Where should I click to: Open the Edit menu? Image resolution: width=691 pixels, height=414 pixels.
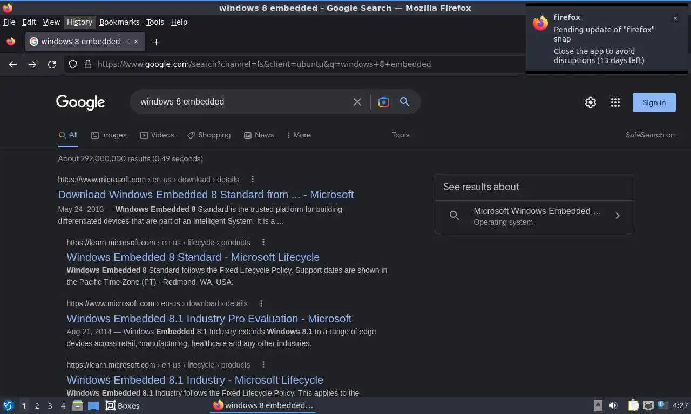[29, 22]
